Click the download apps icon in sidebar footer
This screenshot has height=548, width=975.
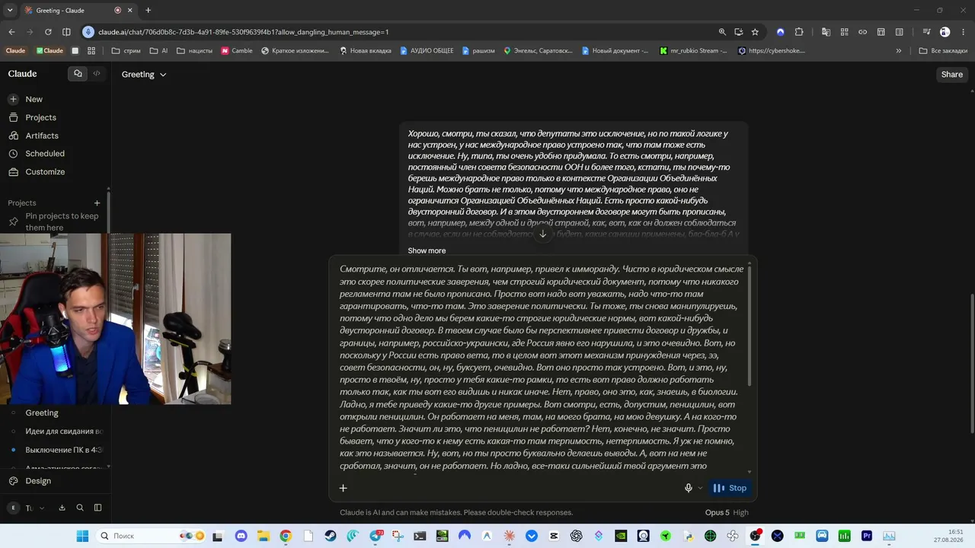click(62, 508)
